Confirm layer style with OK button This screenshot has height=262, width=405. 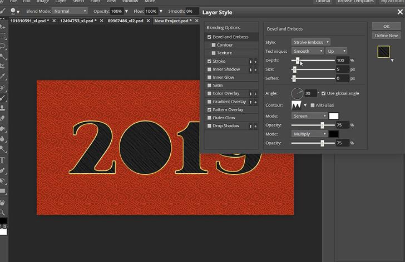click(x=386, y=26)
